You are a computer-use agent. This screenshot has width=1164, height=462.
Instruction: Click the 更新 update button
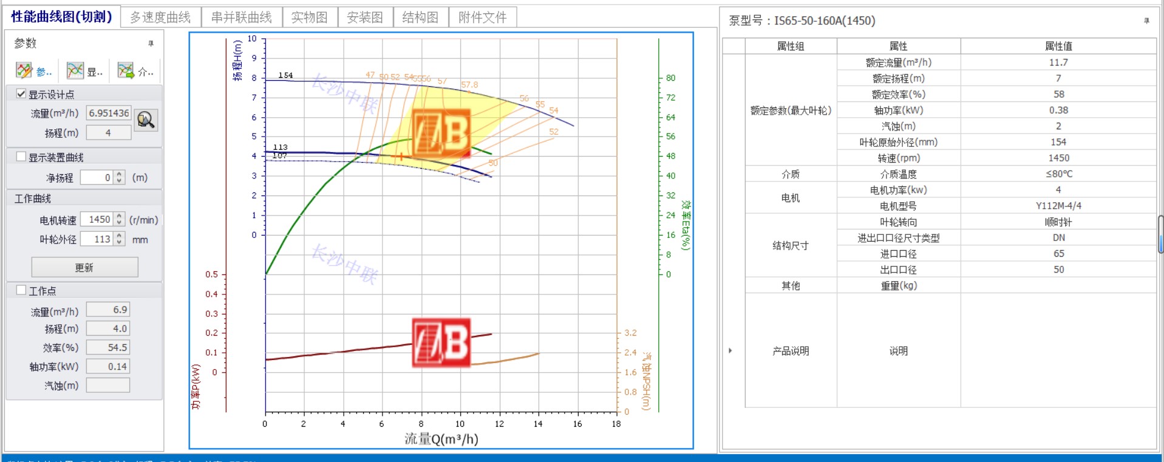(84, 267)
